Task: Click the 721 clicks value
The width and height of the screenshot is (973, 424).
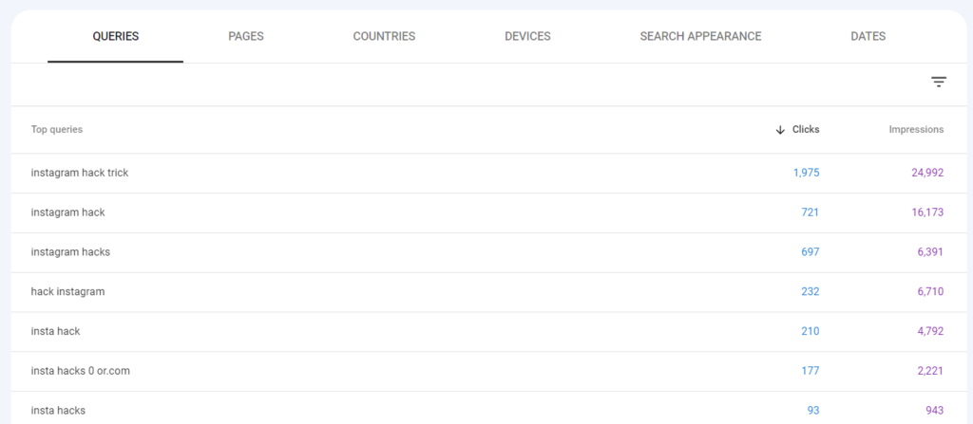Action: pyautogui.click(x=810, y=212)
